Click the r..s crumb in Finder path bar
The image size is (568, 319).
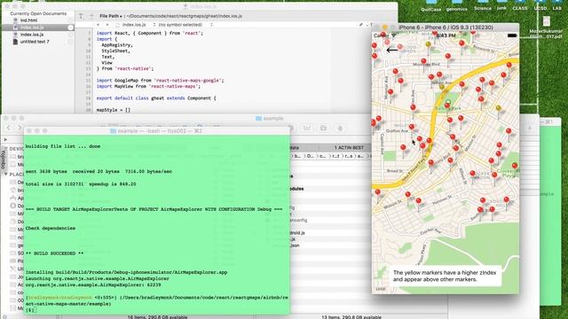349,156
